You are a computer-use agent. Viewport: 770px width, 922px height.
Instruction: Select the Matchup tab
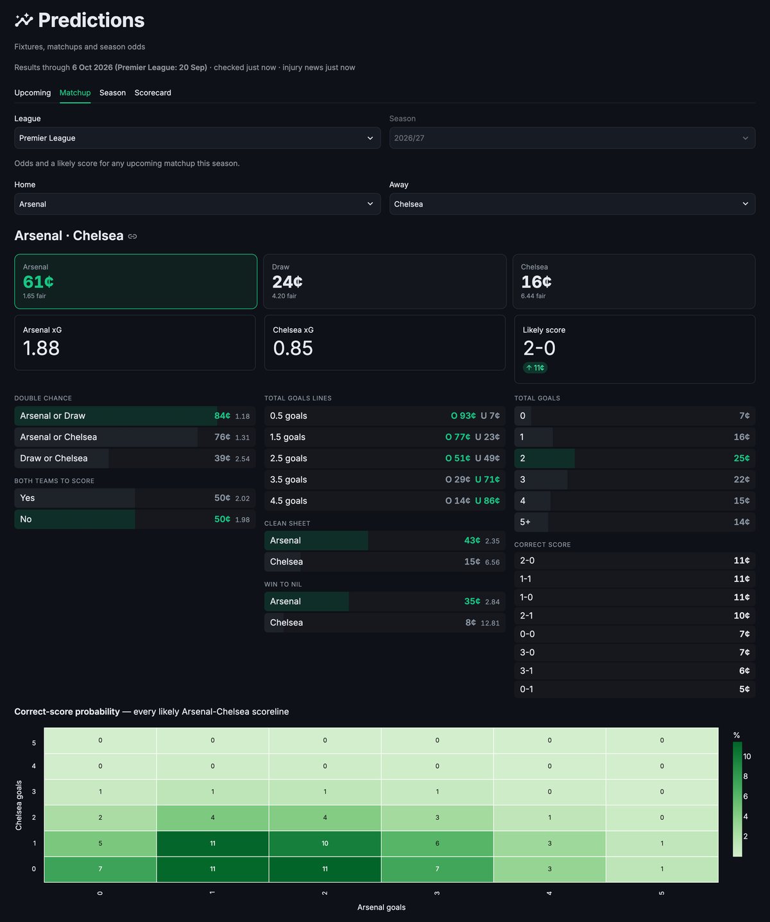(x=75, y=92)
